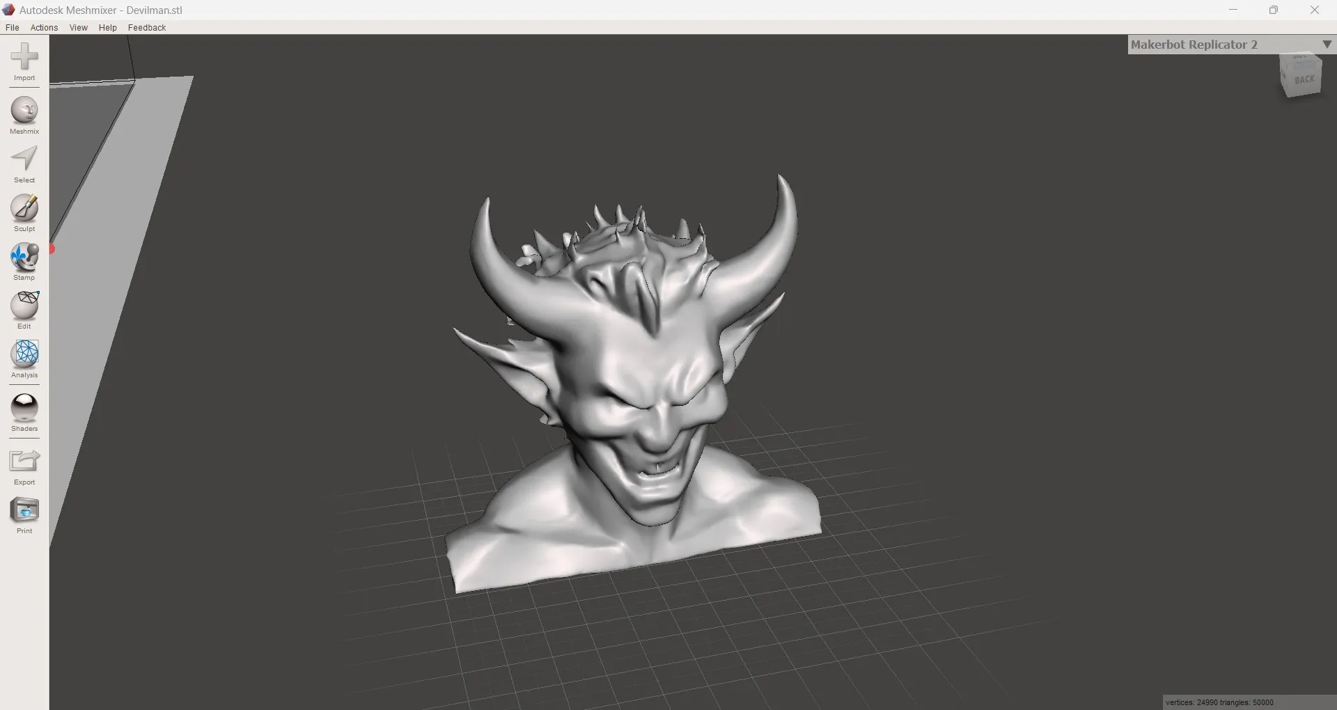1337x710 pixels.
Task: Open the Sculpt brush tools
Action: coord(24,213)
